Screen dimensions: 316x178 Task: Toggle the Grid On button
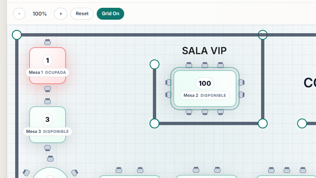[x=110, y=14]
